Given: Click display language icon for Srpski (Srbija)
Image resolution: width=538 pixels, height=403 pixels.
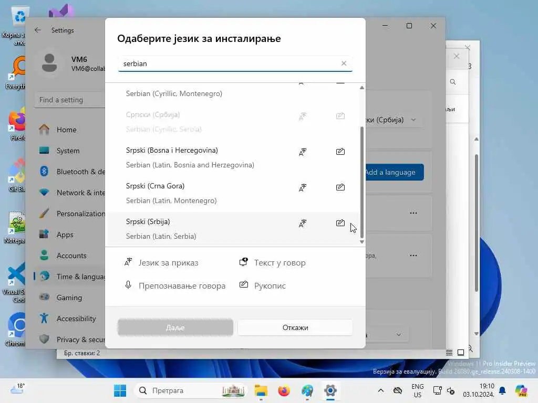Looking at the screenshot, I should pos(302,223).
